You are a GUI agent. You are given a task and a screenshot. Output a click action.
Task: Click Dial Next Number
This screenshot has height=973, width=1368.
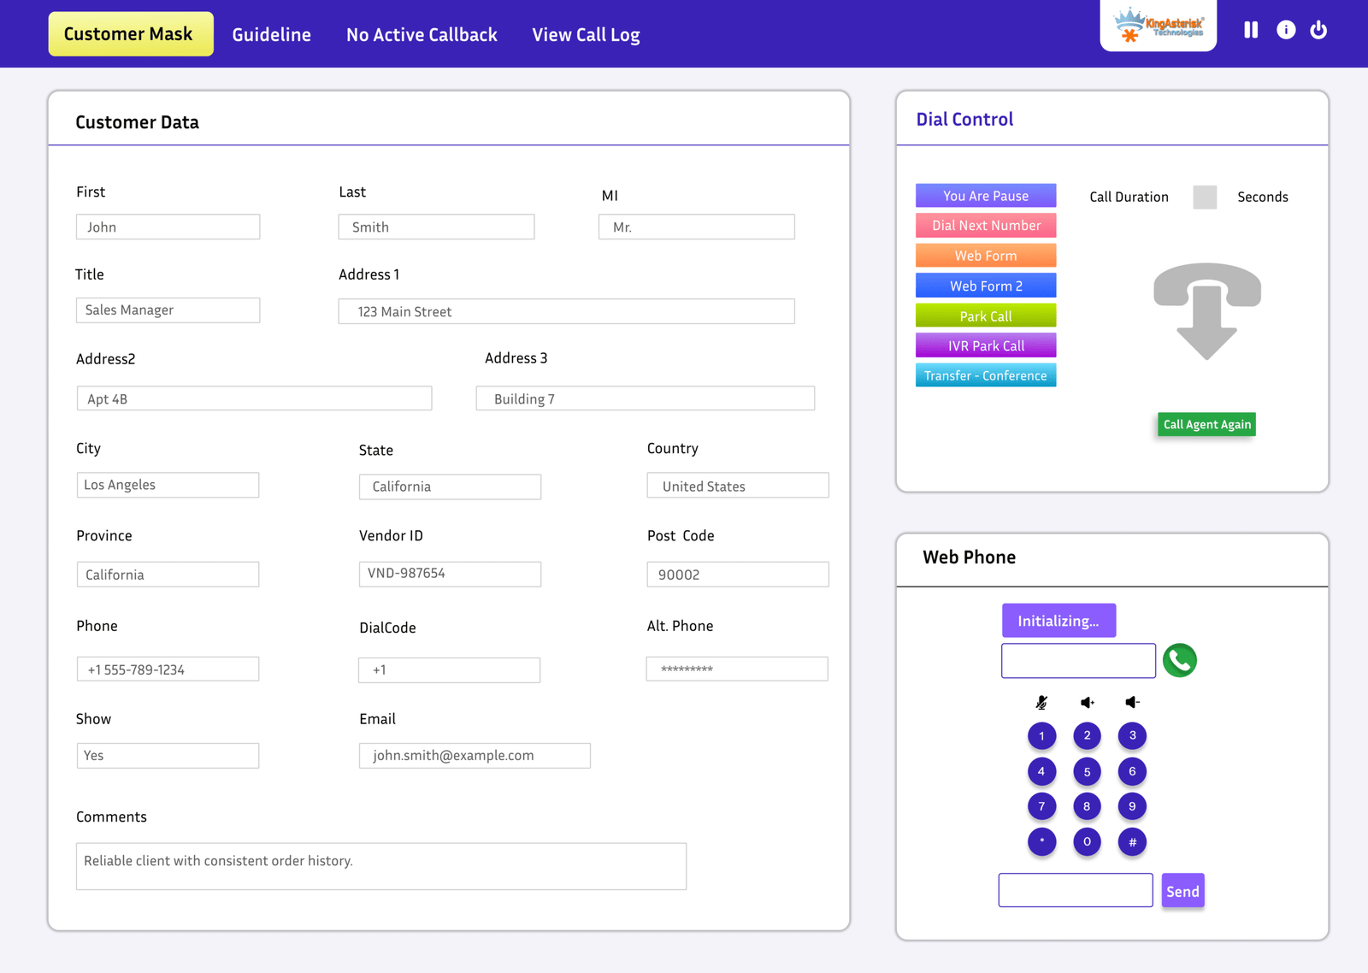pos(985,225)
